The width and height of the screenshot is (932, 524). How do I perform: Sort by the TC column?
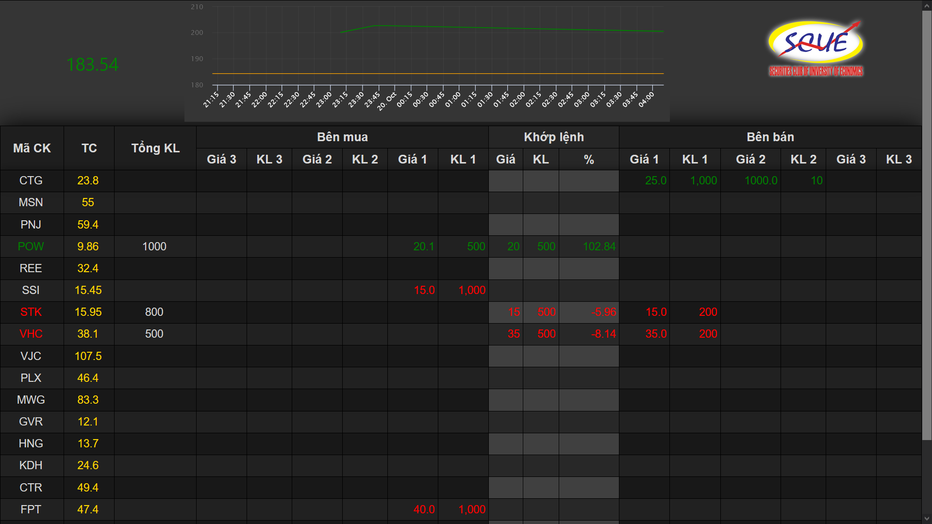[x=89, y=148]
